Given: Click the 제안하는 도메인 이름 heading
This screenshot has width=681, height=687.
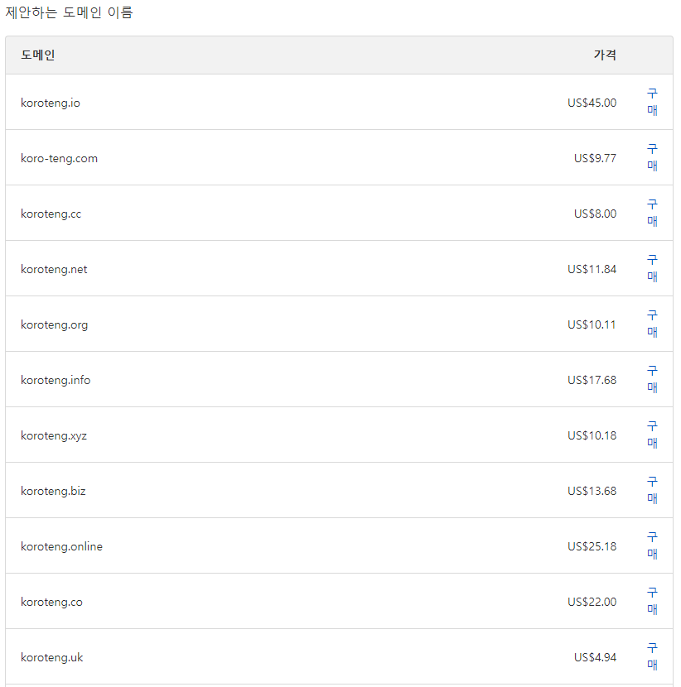Looking at the screenshot, I should click(x=69, y=12).
